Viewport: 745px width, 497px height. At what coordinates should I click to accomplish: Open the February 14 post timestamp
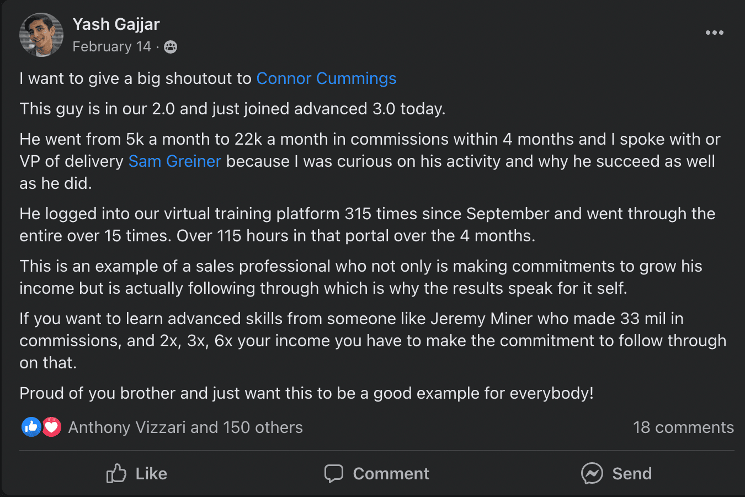click(111, 47)
